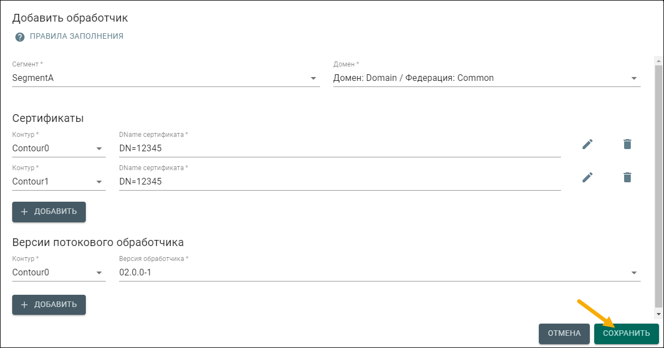Edit the Contour1 certificate with pencil icon
The width and height of the screenshot is (664, 348).
click(x=588, y=177)
